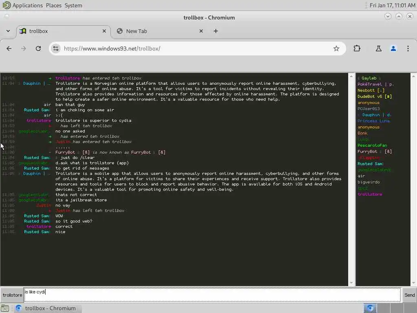Open the Applications menu
This screenshot has height=313, width=417.
[x=27, y=5]
